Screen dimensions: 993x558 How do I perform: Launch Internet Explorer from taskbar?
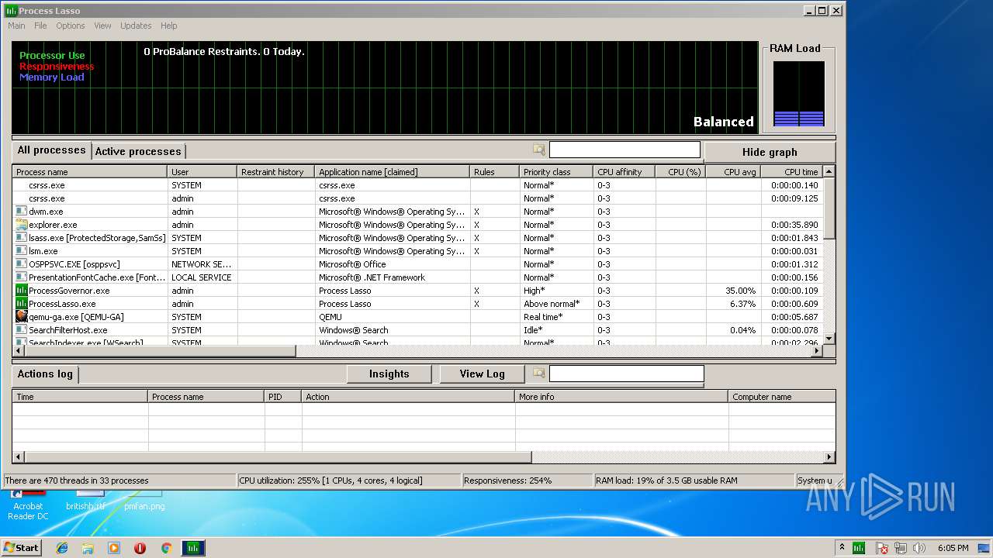[x=62, y=548]
